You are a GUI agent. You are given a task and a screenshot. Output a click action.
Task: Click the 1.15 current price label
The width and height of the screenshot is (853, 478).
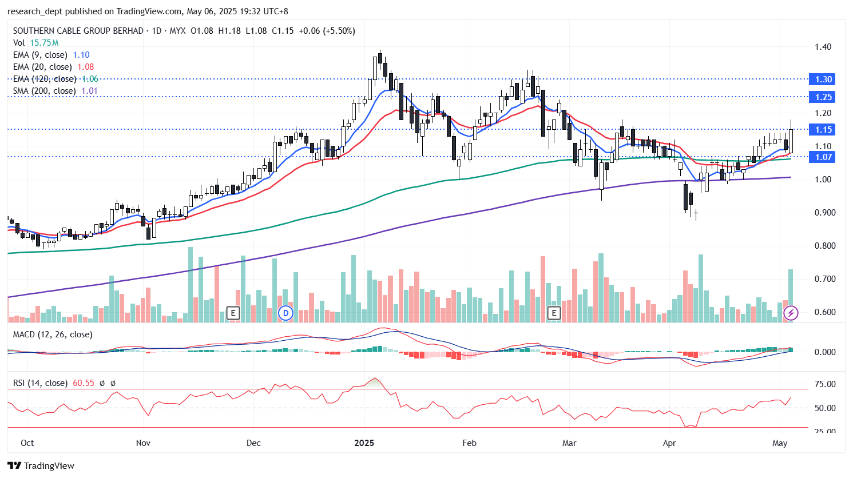(821, 130)
